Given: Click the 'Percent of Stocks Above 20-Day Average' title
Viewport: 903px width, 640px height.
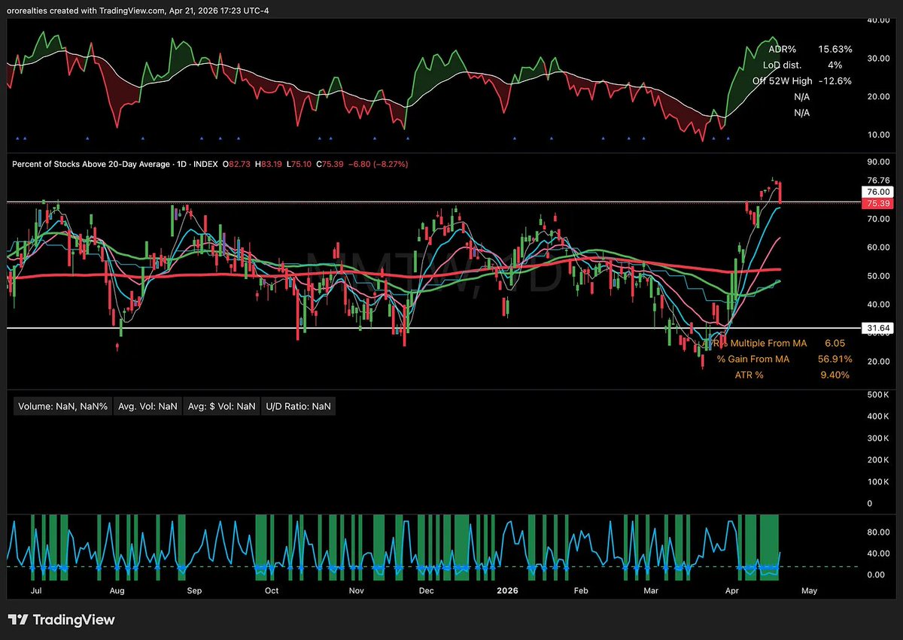Looking at the screenshot, I should pyautogui.click(x=89, y=163).
